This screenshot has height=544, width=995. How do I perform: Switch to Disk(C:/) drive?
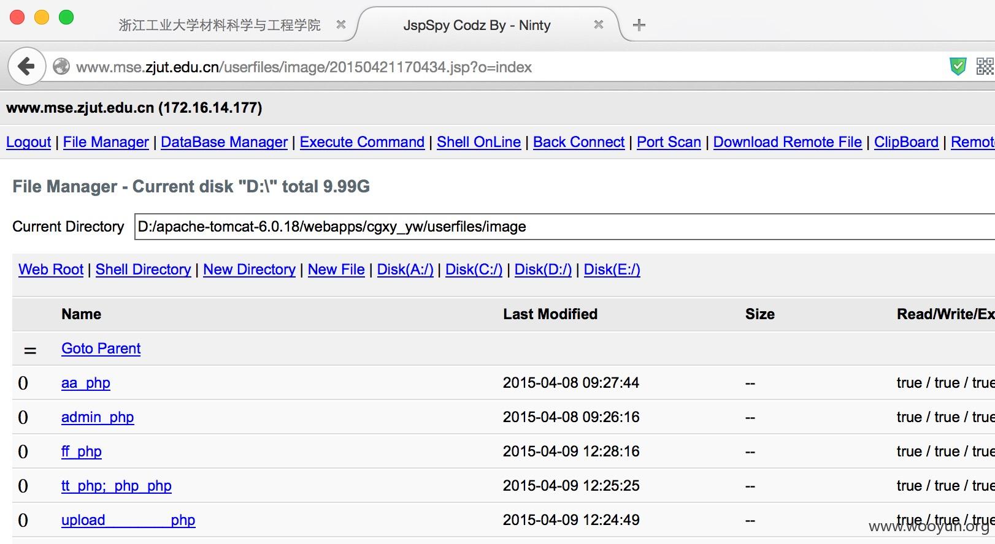(474, 270)
